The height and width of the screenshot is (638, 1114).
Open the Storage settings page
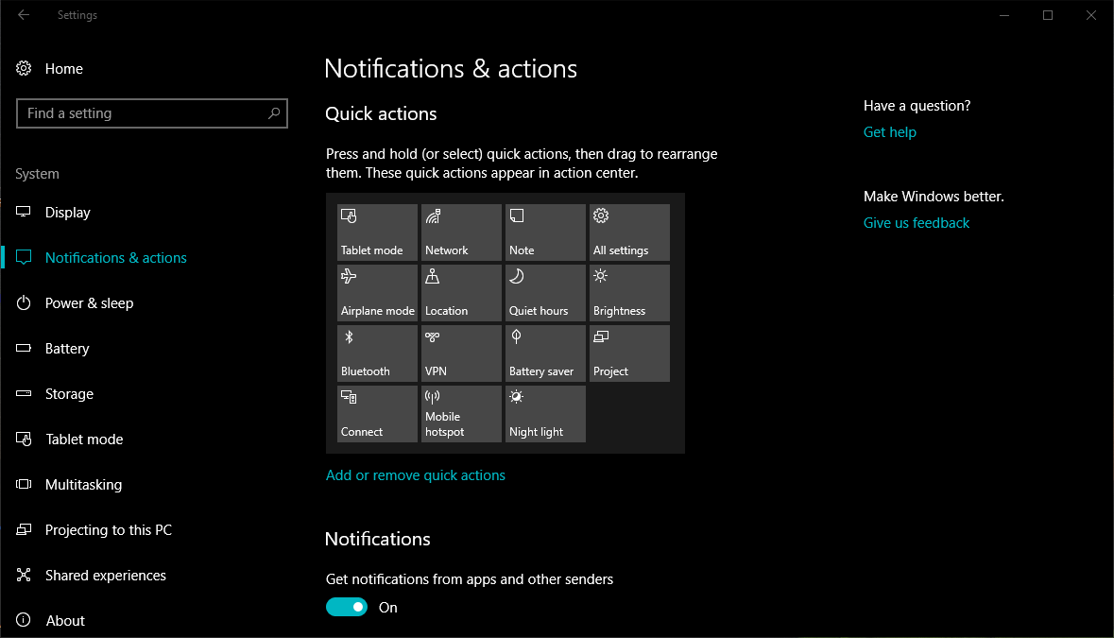[x=69, y=394]
